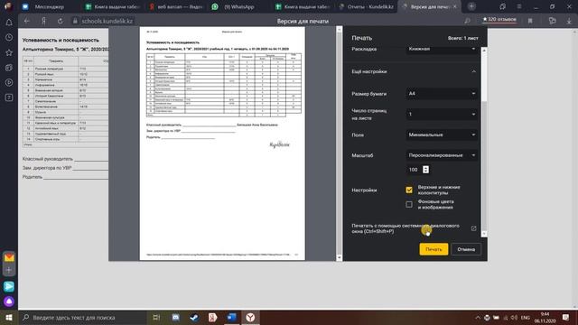The image size is (578, 325).
Task: Open Task View on taskbar
Action: (156, 317)
